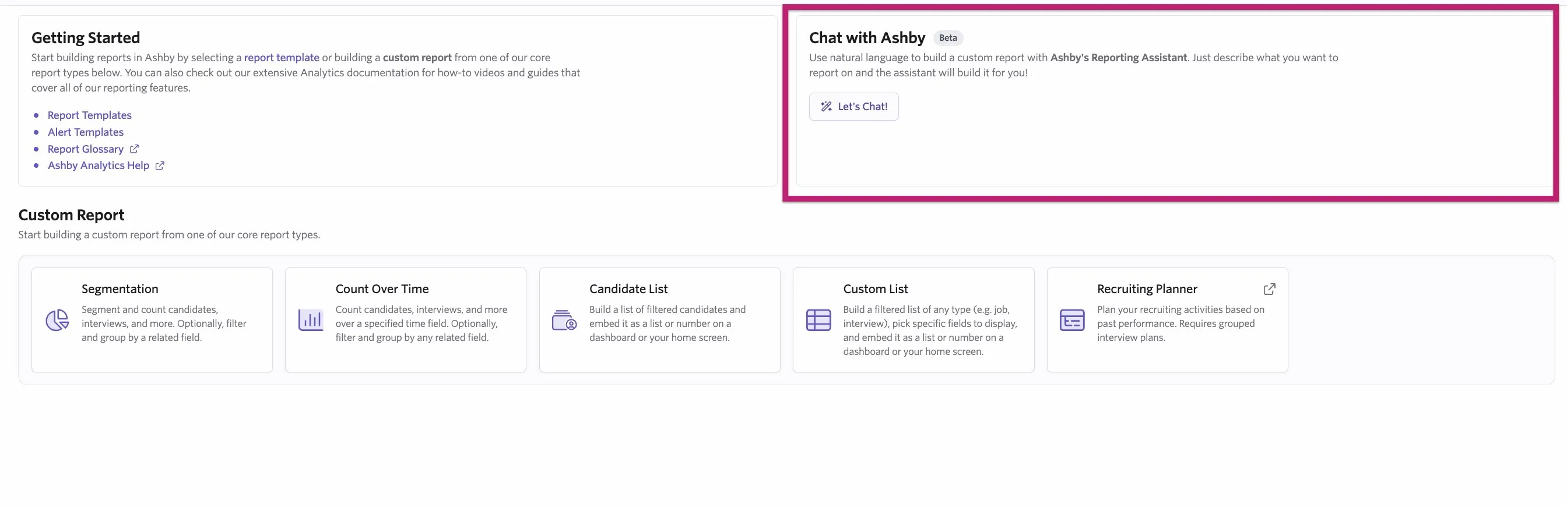Pick the Candidate List report title
1567x507 pixels.
(x=628, y=289)
